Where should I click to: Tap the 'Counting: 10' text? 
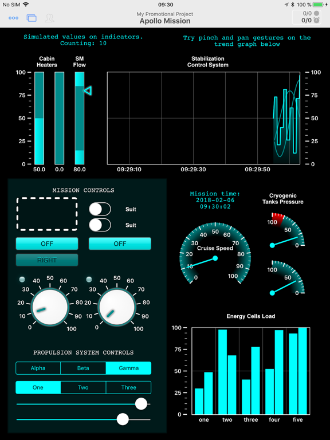pyautogui.click(x=83, y=43)
